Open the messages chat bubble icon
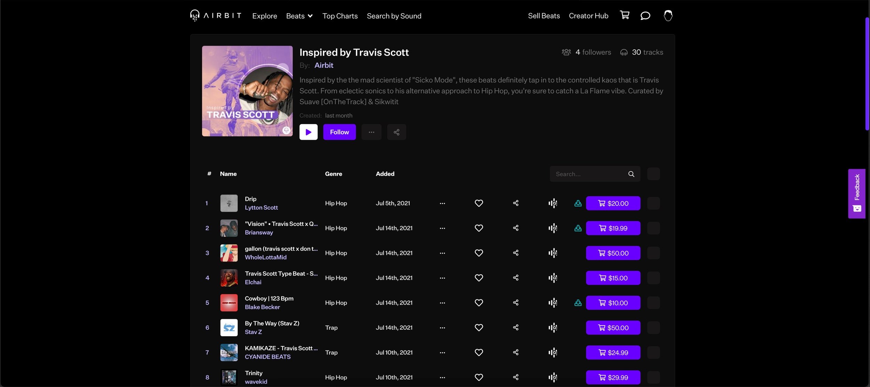870x387 pixels. coord(645,16)
